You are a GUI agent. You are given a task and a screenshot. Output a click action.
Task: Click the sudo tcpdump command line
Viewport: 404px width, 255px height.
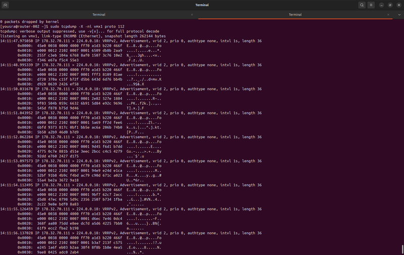tap(62, 27)
